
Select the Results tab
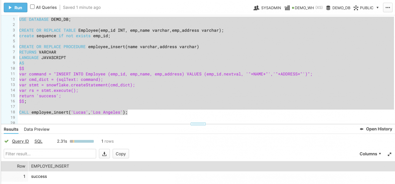point(11,129)
